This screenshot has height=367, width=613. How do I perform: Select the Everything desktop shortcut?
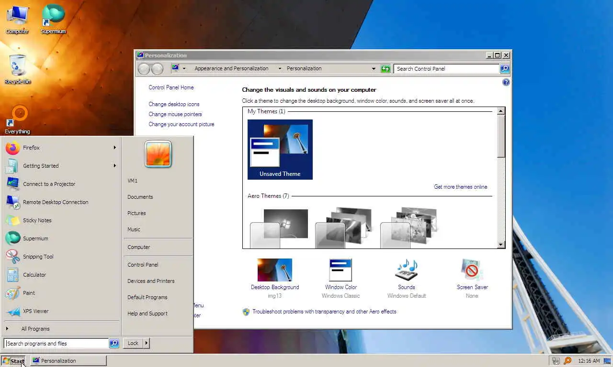(18, 120)
